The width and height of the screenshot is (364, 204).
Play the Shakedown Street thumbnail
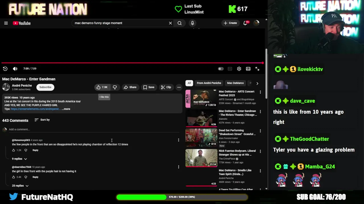tap(201, 138)
